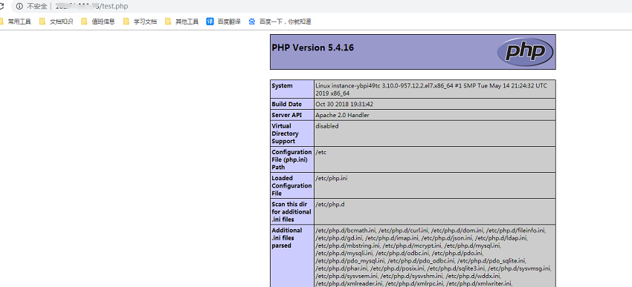Click the 不安全 security label
The width and height of the screenshot is (632, 287).
(37, 7)
